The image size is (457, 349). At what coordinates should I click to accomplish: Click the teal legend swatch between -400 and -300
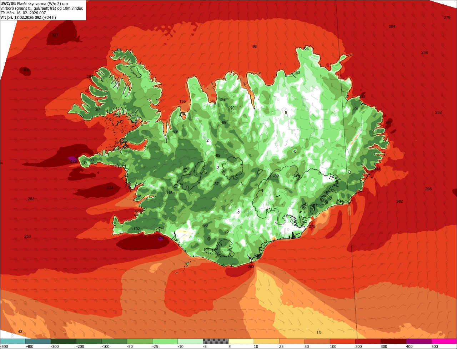(38, 341)
